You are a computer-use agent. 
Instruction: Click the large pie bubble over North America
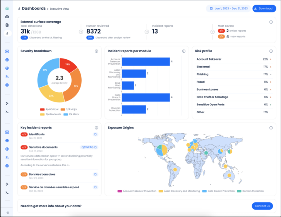(x=162, y=150)
